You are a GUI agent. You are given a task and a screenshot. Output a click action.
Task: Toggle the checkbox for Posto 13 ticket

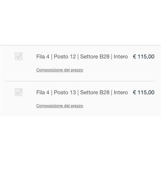click(x=19, y=92)
